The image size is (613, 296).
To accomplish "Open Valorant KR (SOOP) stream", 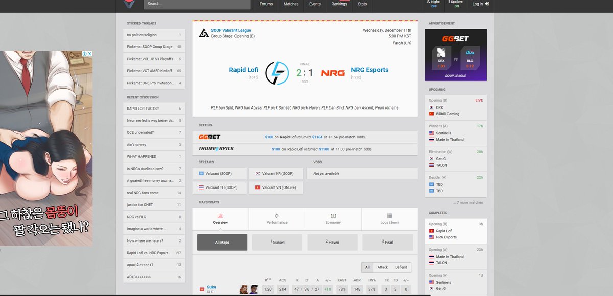I will [x=276, y=174].
